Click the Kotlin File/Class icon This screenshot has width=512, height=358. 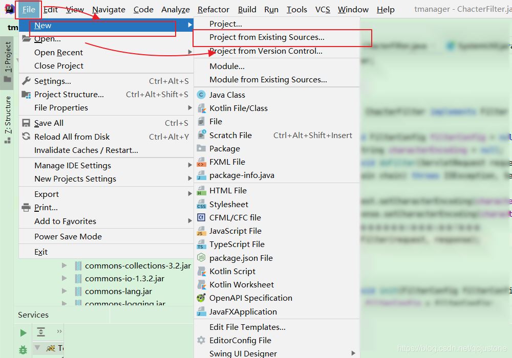[201, 108]
